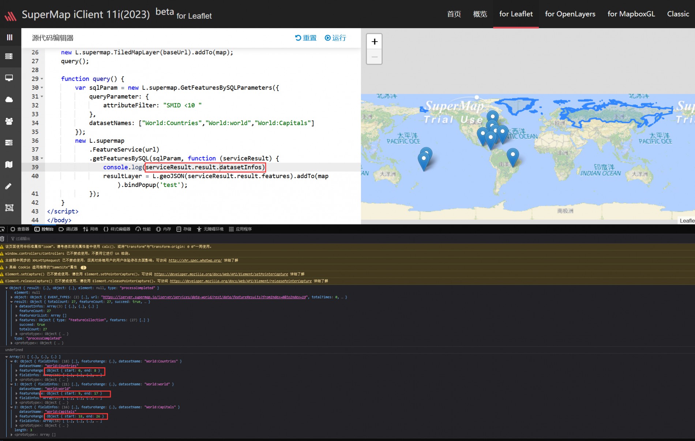Open the 应用程序 devtools tab
695x441 pixels.
coord(240,229)
